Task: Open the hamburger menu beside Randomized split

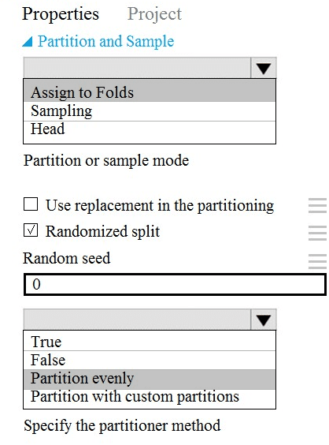Action: 317,233
